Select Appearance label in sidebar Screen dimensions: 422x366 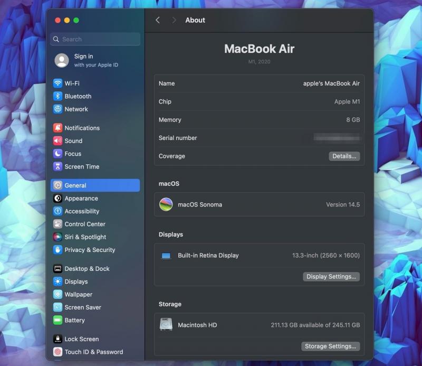pos(81,199)
